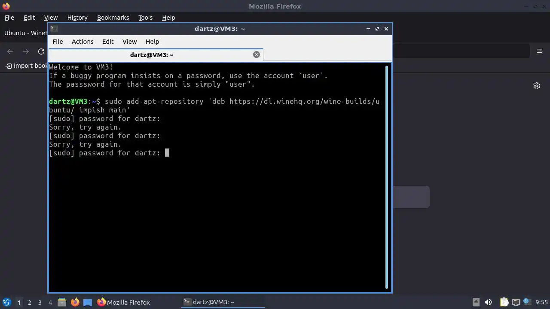550x309 pixels.
Task: Open the network status tray icon
Action: [516, 302]
